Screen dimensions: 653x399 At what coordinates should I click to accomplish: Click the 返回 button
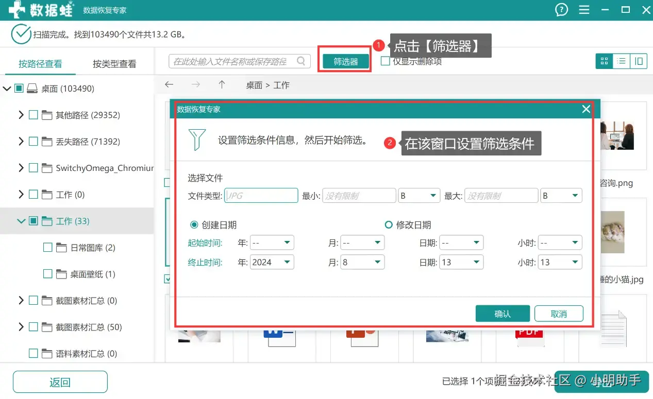[60, 382]
